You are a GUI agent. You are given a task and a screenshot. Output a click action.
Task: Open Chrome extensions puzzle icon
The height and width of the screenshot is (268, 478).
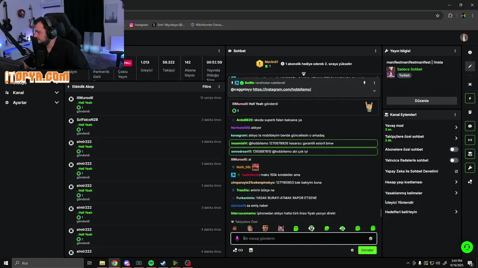tap(450, 16)
